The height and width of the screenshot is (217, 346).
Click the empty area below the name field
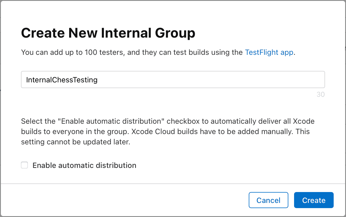point(172,106)
